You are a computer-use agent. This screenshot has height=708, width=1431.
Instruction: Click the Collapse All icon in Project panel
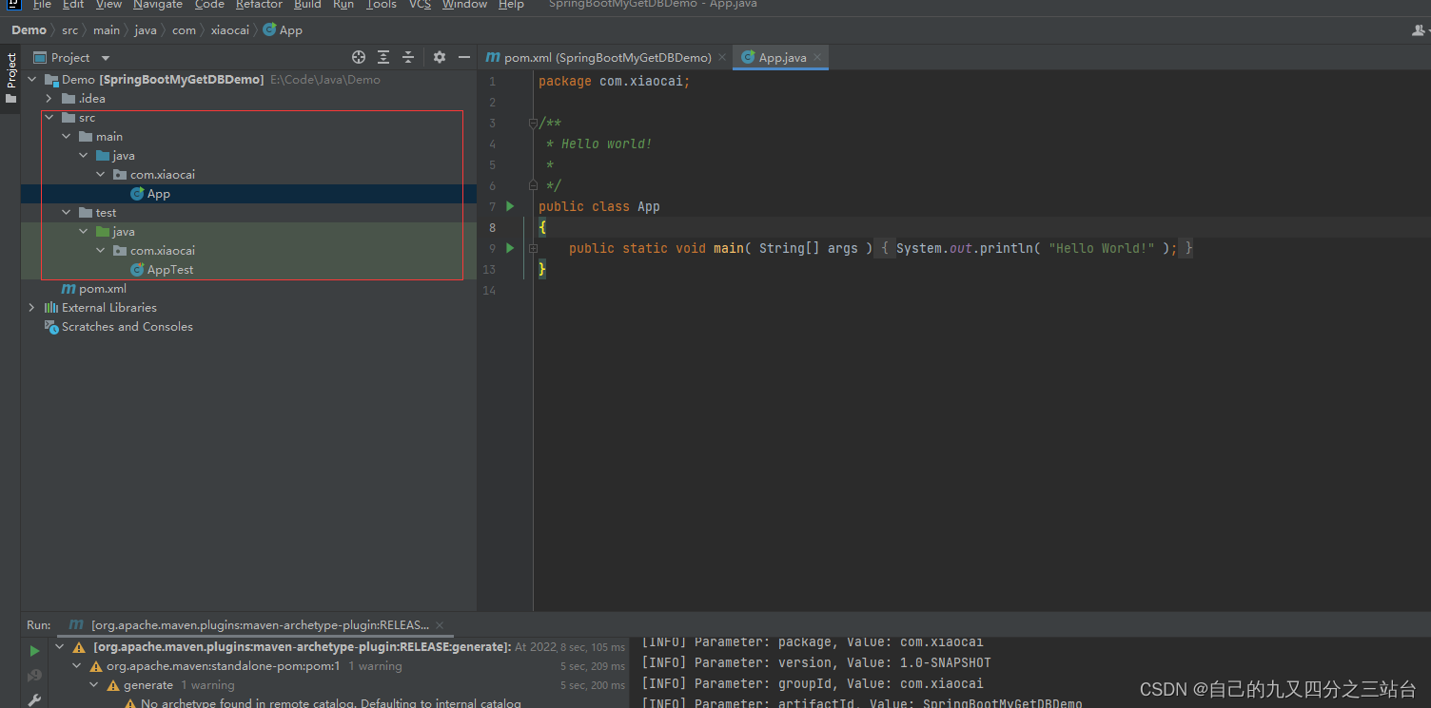tap(408, 57)
